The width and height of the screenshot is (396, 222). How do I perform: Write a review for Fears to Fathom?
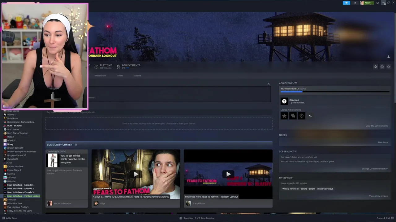[x=308, y=189]
